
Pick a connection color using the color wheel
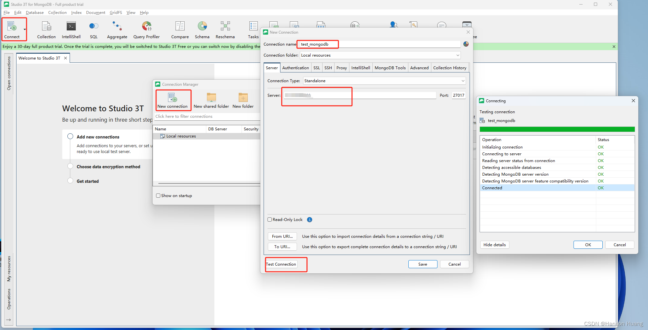pos(466,44)
